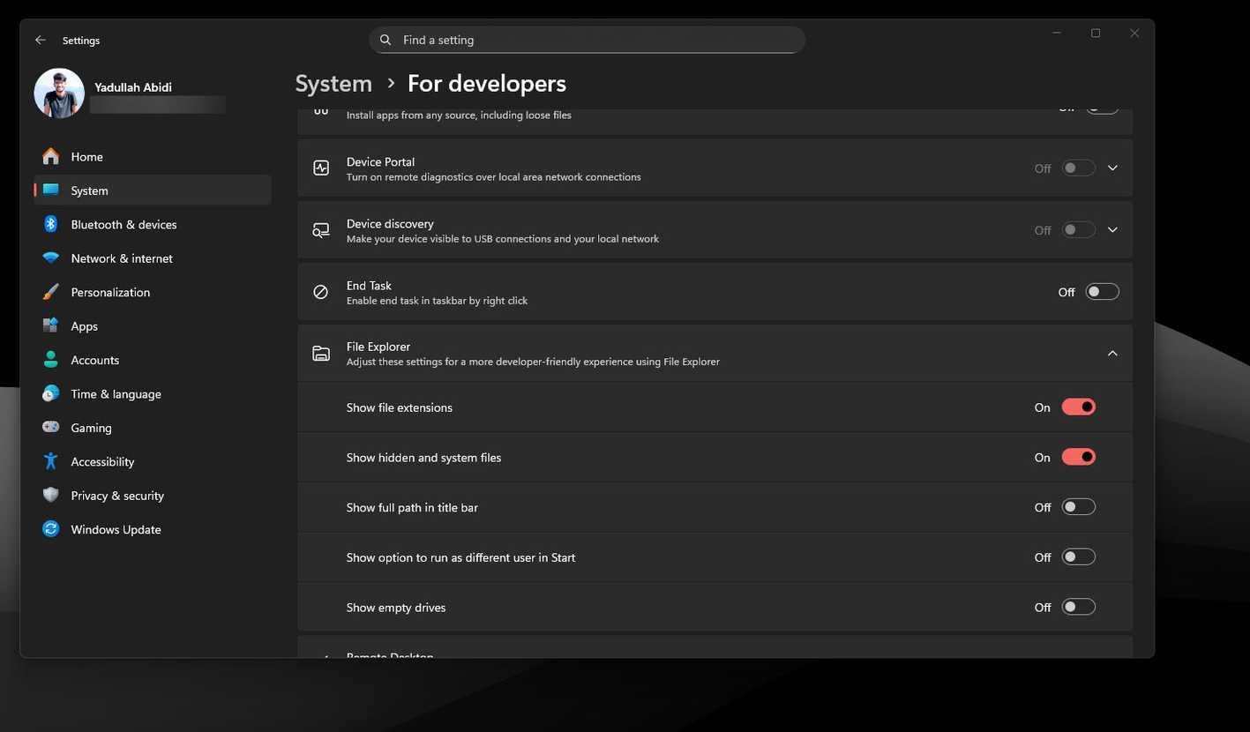Click the File Explorer folder icon

pos(321,354)
